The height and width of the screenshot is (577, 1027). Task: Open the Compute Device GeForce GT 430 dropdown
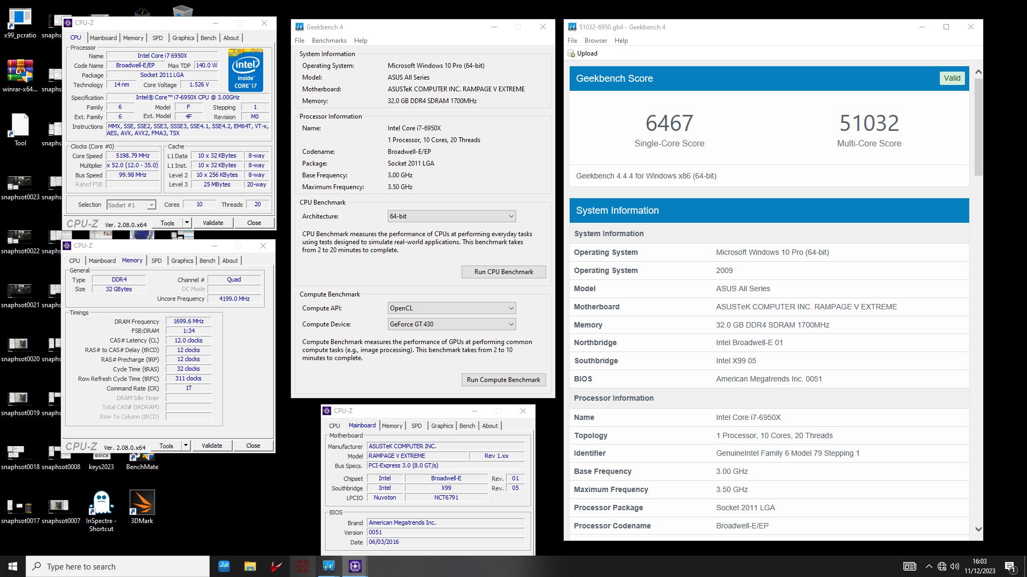(x=451, y=324)
